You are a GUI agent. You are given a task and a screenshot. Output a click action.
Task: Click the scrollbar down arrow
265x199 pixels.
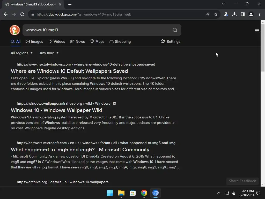click(263, 184)
